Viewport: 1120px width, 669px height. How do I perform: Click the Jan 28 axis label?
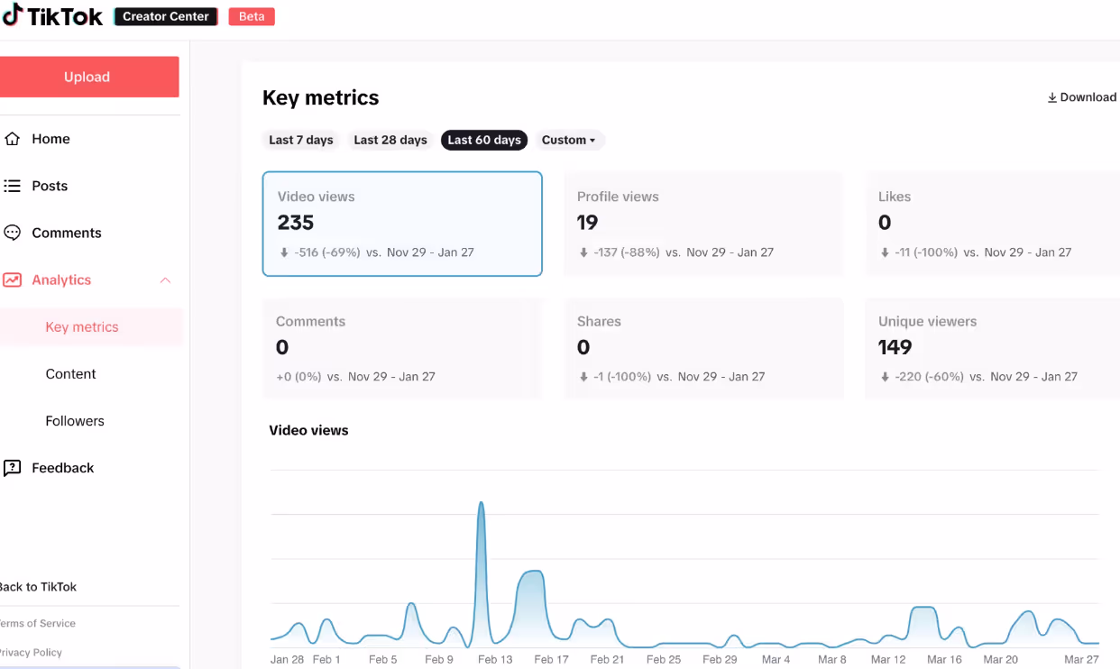pos(287,659)
